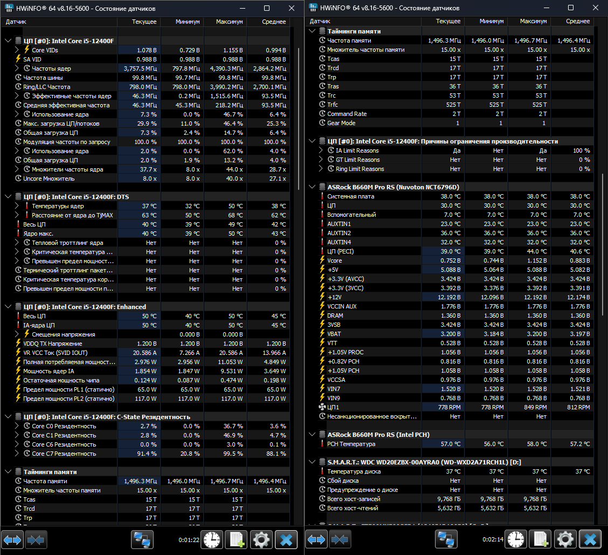Image resolution: width=608 pixels, height=555 pixels.
Task: Close sensors with blue X in right window
Action: pos(590,539)
